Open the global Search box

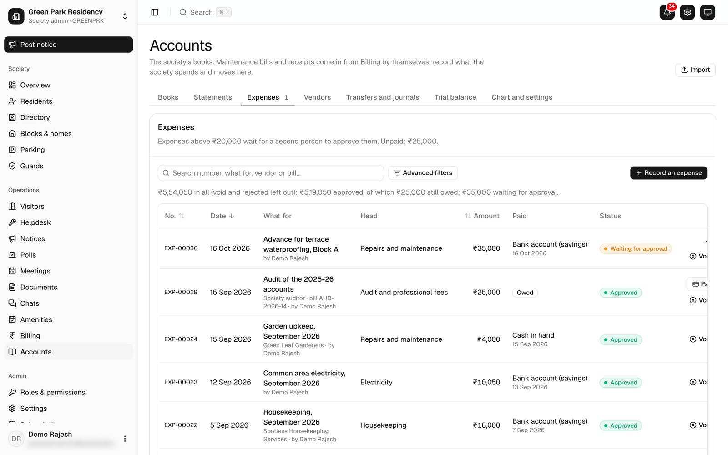coord(205,12)
